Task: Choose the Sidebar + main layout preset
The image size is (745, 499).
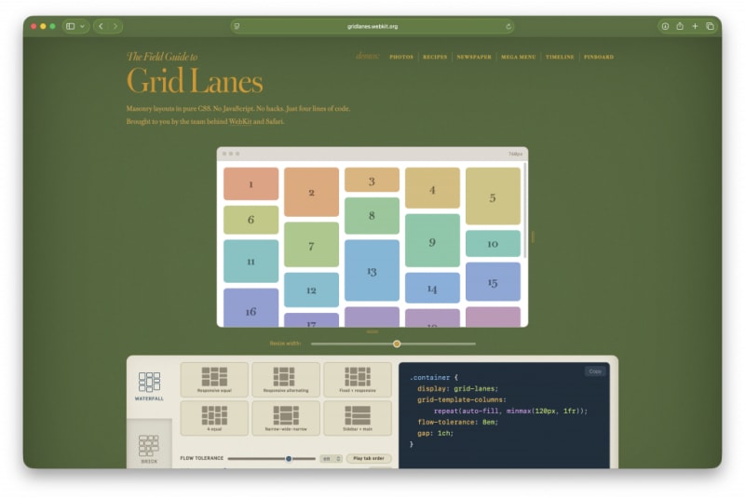Action: tap(358, 418)
